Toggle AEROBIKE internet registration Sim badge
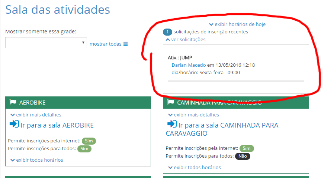Image resolution: width=321 pixels, height=178 pixels. coord(89,141)
